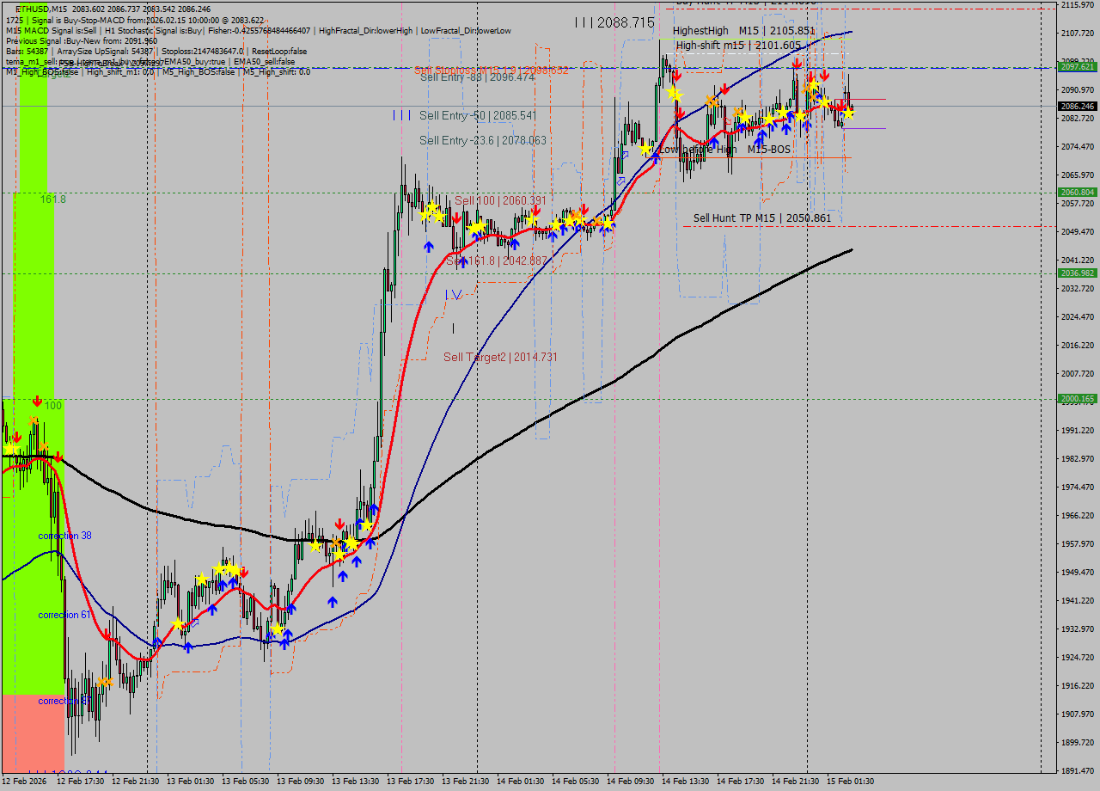Click the blue IV wave marker
1100x791 pixels.
(x=454, y=294)
